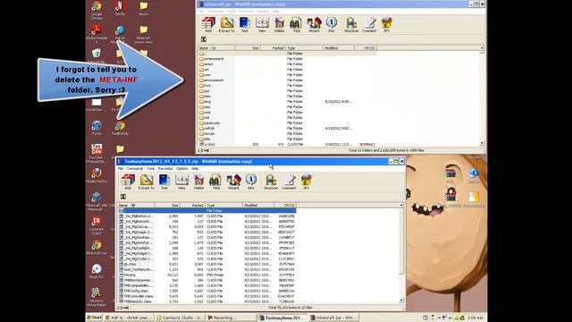
Task: Click the View icon in the minecraft.jar window
Action: pyautogui.click(x=262, y=25)
